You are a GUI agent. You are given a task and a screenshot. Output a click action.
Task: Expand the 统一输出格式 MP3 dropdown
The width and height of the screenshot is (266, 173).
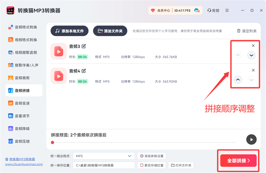[x=104, y=156]
